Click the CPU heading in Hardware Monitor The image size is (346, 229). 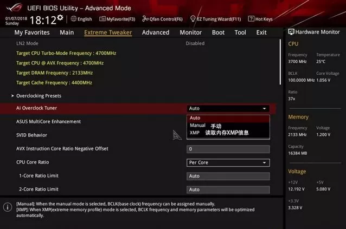point(293,44)
